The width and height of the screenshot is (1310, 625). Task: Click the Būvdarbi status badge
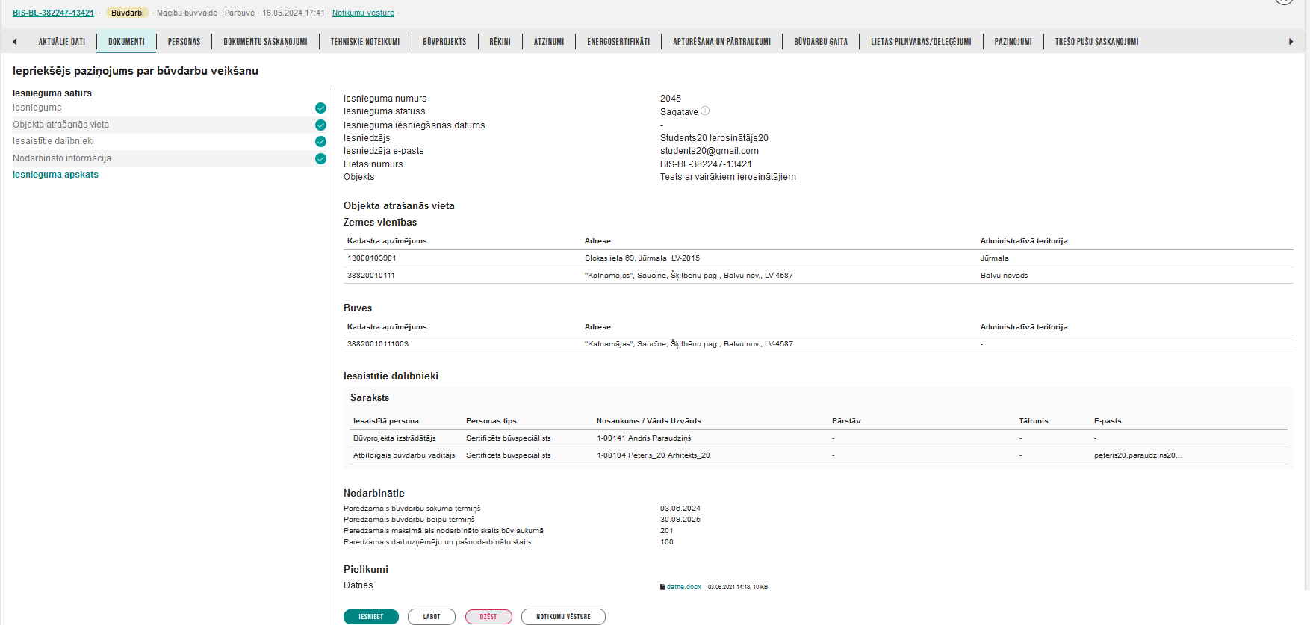[x=128, y=13]
